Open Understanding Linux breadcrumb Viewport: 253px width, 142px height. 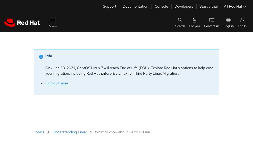(70, 132)
